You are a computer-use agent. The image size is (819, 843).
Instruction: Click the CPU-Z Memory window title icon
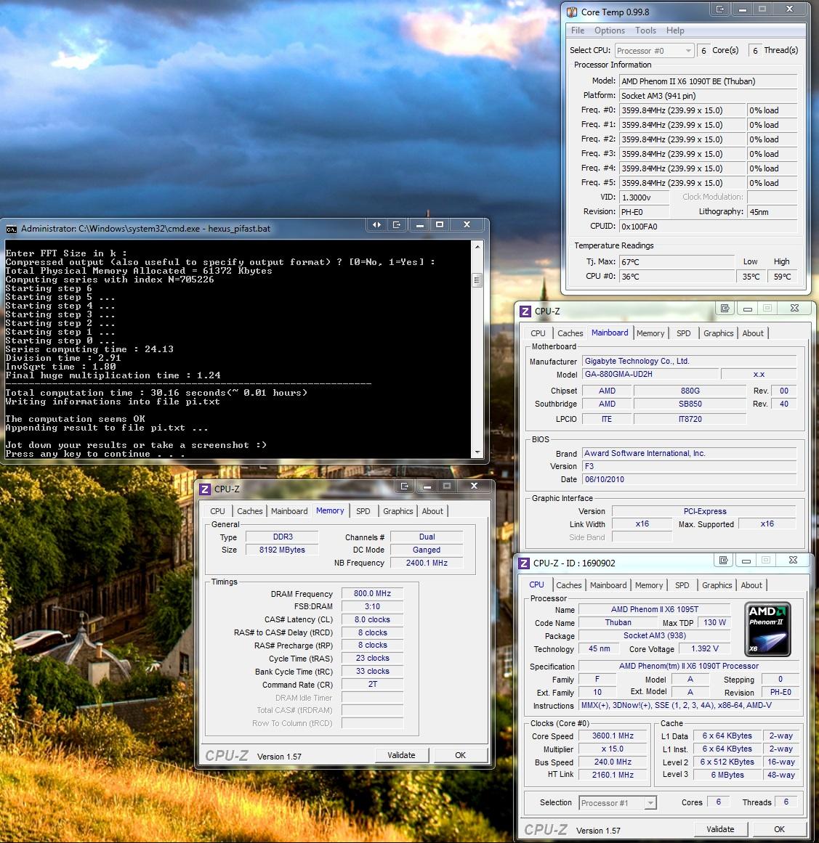pyautogui.click(x=205, y=489)
